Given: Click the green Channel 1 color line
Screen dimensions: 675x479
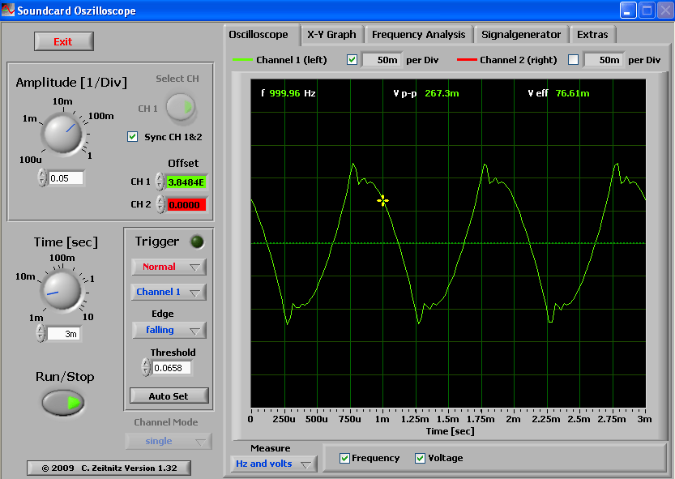Looking at the screenshot, I should (x=242, y=60).
